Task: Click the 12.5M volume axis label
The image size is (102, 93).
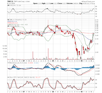Action: tap(5, 46)
